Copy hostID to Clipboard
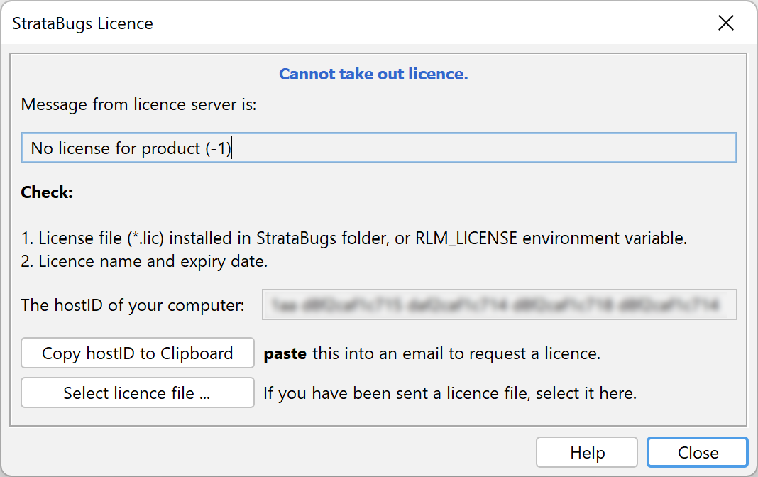This screenshot has height=477, width=758. (x=137, y=353)
